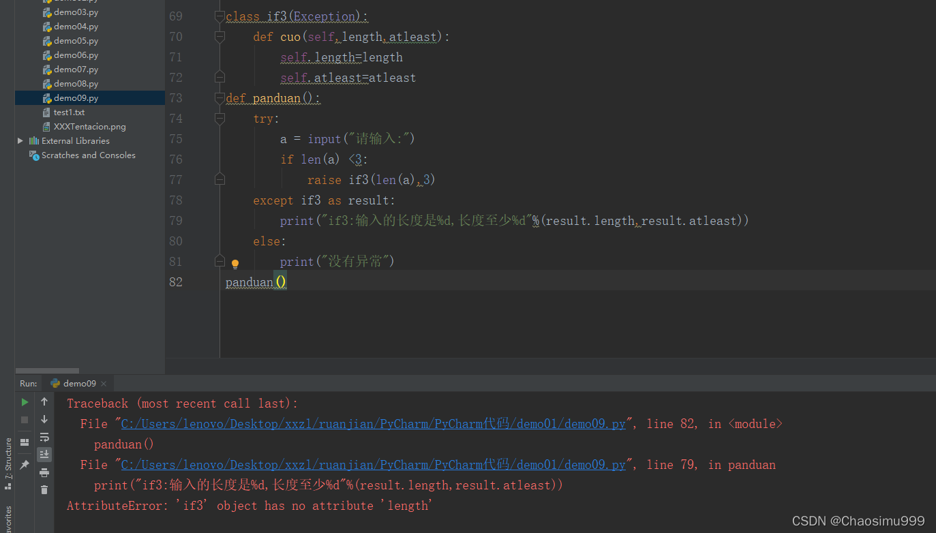
Task: Toggle soft-wrap in the console
Action: click(44, 438)
